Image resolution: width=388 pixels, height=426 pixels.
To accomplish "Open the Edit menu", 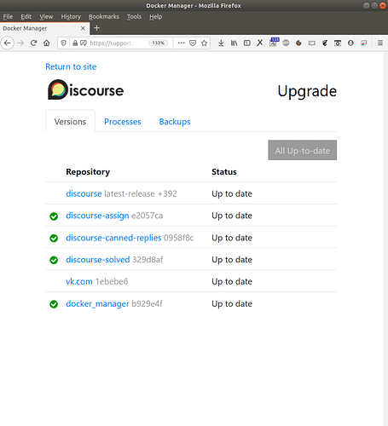I will pos(26,17).
